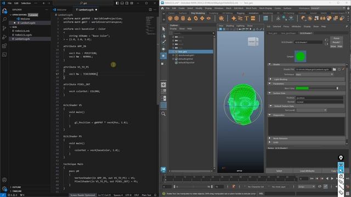Image resolution: width=351 pixels, height=197 pixels.
Task: Toggle Screen Reader Optimized in the status bar
Action: [83, 195]
